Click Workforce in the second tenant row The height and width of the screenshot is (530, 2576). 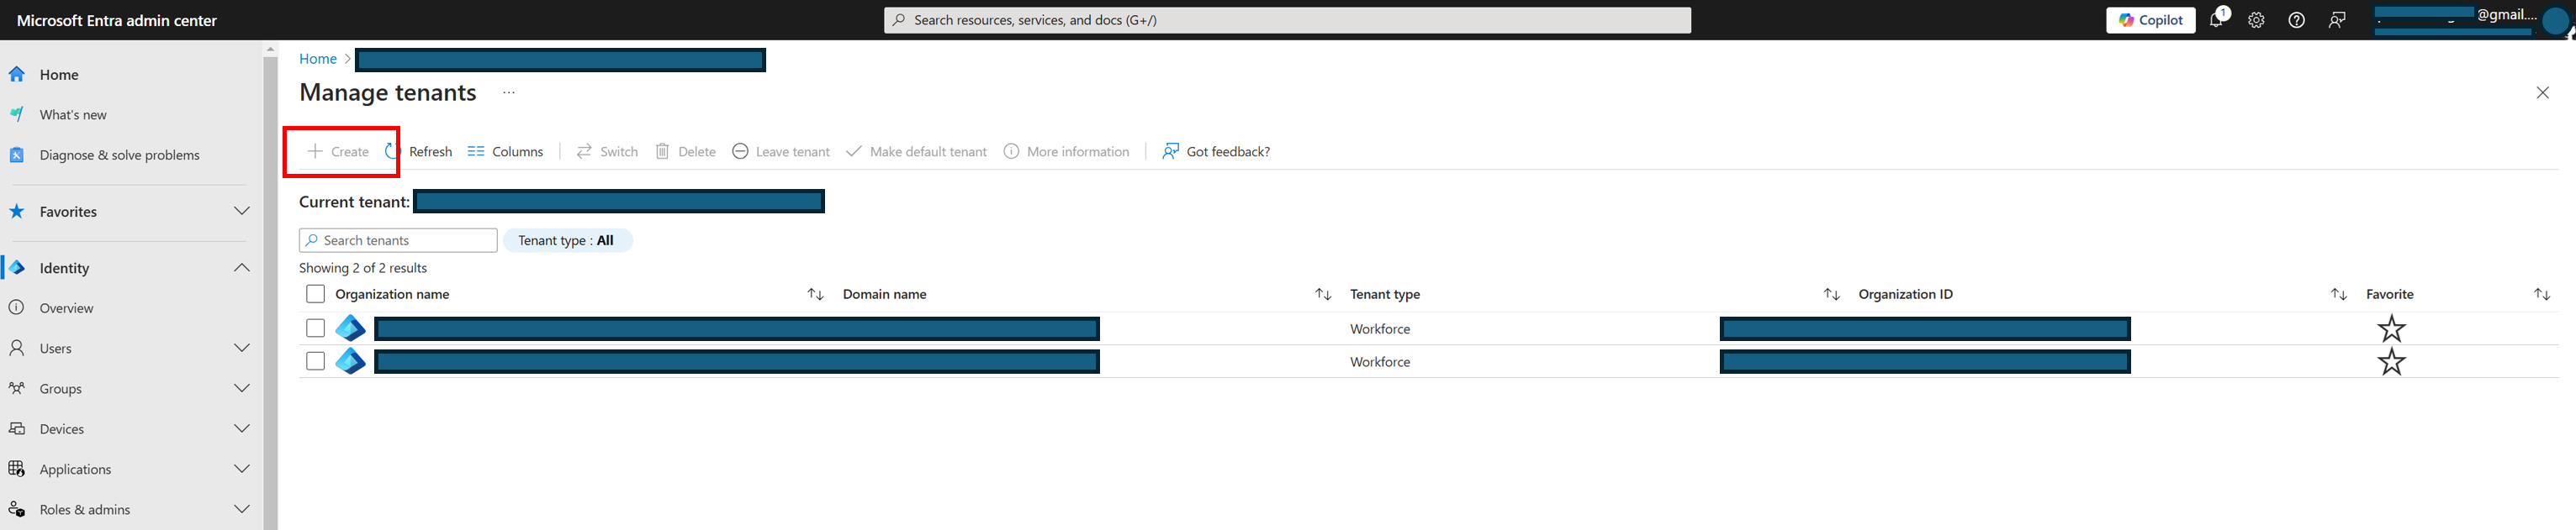1380,361
